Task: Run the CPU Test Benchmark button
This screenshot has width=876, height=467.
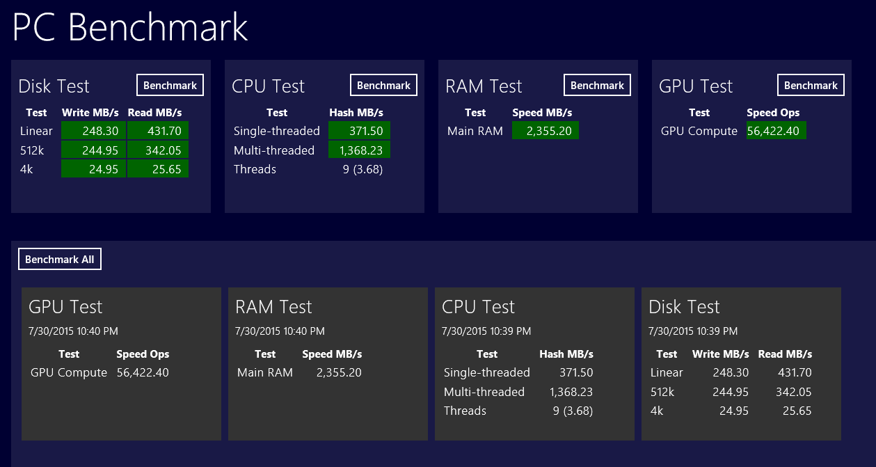Action: click(383, 86)
